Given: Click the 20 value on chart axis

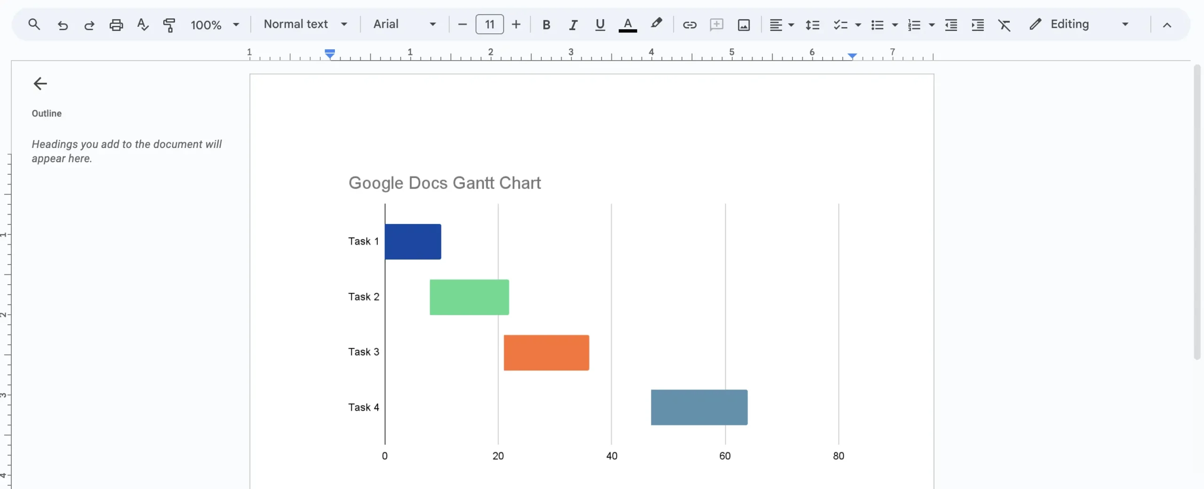Looking at the screenshot, I should 498,456.
